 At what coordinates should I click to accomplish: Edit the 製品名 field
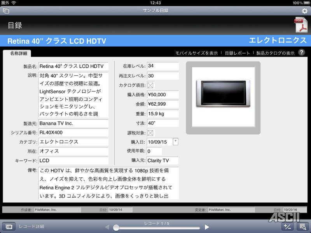coord(73,66)
